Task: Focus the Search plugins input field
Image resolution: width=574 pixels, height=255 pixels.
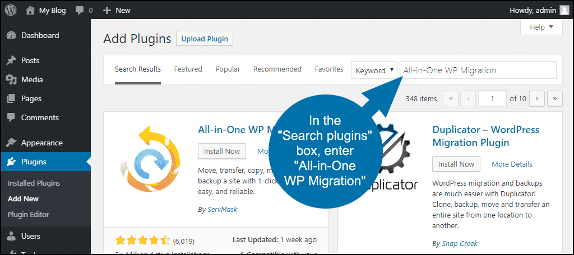Action: pyautogui.click(x=478, y=70)
